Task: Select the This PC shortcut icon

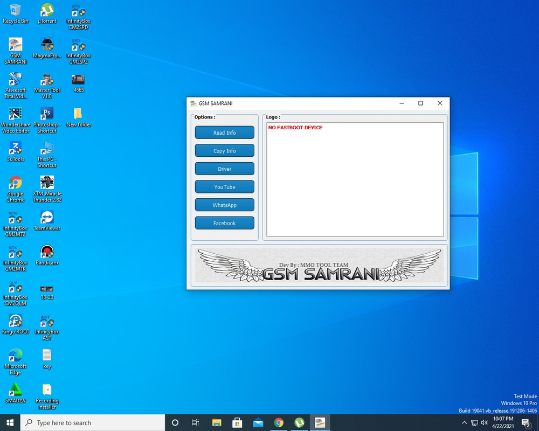Action: click(47, 155)
